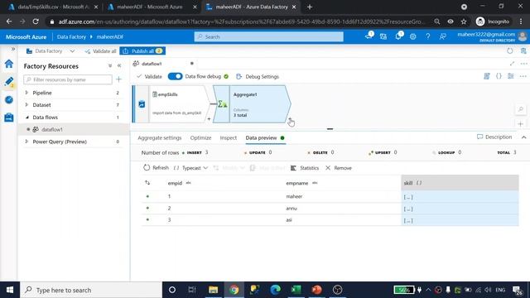Collapse the Factory Resources panel
This screenshot has width=530, height=298.
click(x=119, y=66)
